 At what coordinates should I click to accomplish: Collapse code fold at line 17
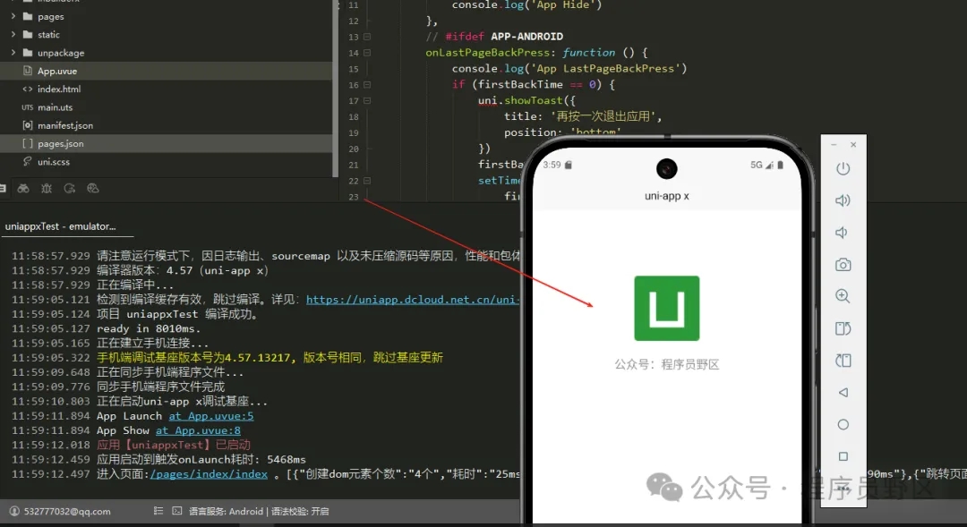pyautogui.click(x=367, y=100)
